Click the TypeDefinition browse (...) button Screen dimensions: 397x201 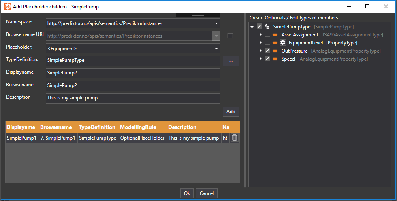click(x=231, y=61)
